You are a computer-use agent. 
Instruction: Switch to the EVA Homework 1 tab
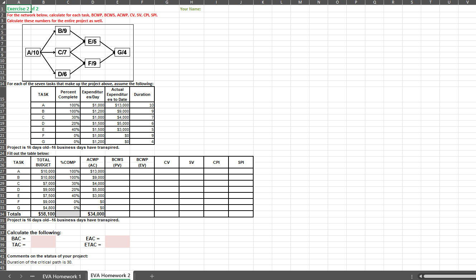coord(62,276)
